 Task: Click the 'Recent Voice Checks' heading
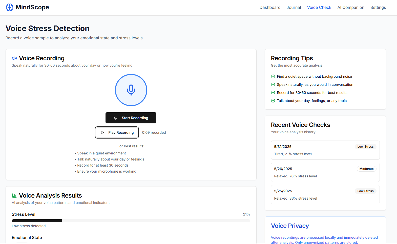301,125
